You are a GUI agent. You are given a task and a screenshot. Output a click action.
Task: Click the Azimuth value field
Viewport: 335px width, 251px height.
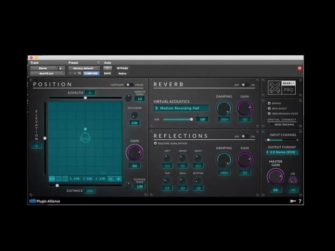pyautogui.click(x=90, y=93)
